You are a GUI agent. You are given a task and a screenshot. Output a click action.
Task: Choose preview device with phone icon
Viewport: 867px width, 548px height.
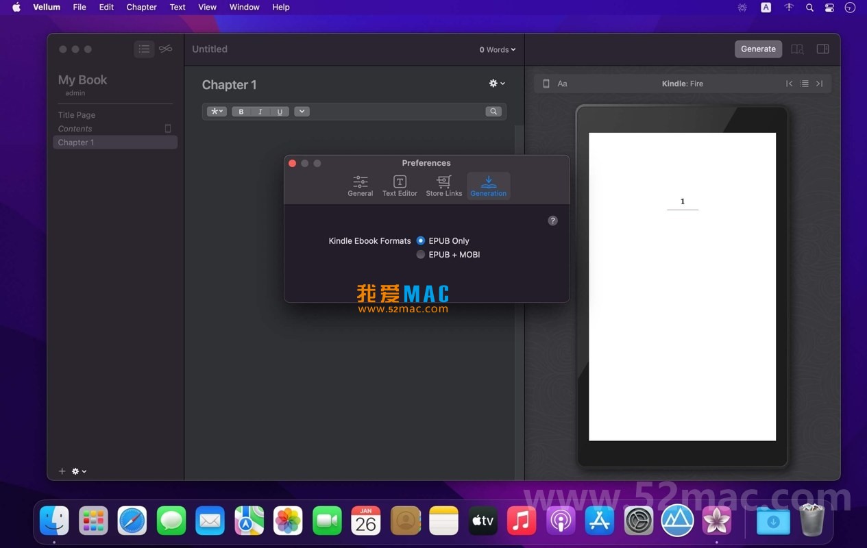click(x=546, y=84)
